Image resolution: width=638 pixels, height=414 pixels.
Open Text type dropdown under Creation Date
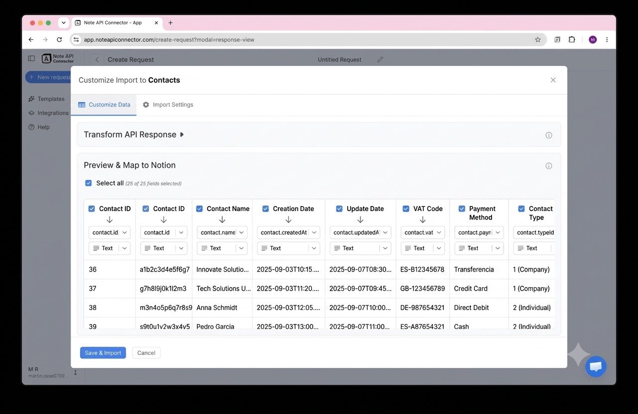click(288, 248)
